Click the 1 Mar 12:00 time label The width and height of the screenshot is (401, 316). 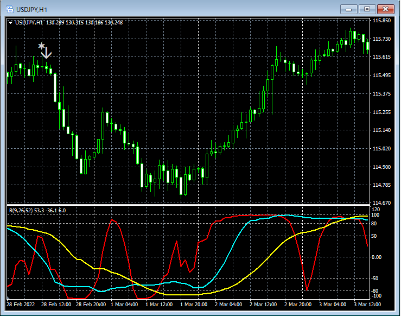click(x=159, y=305)
